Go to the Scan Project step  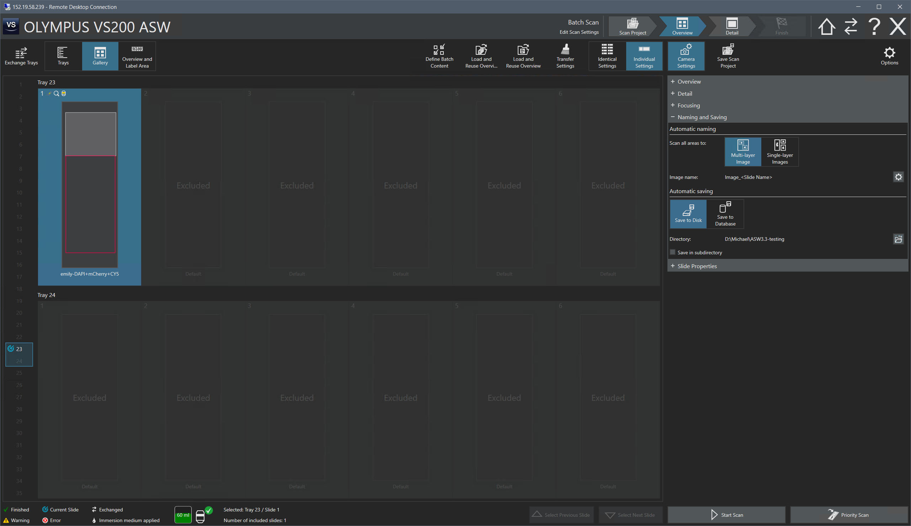pos(632,26)
